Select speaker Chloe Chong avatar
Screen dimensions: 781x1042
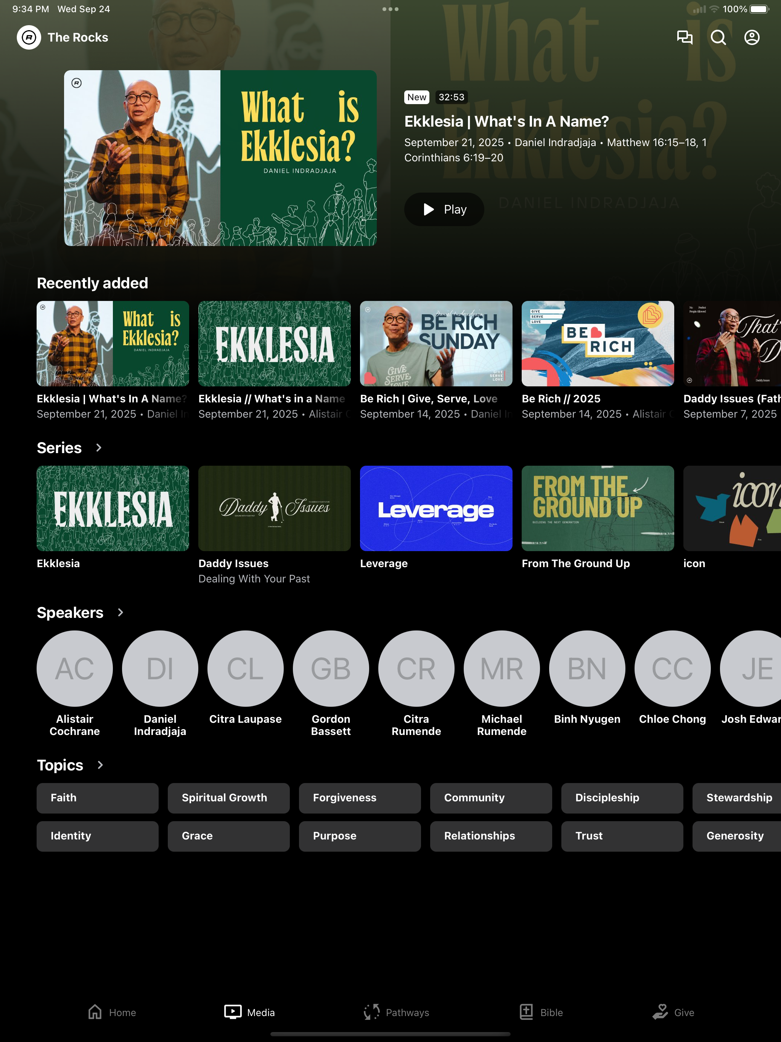coord(673,669)
